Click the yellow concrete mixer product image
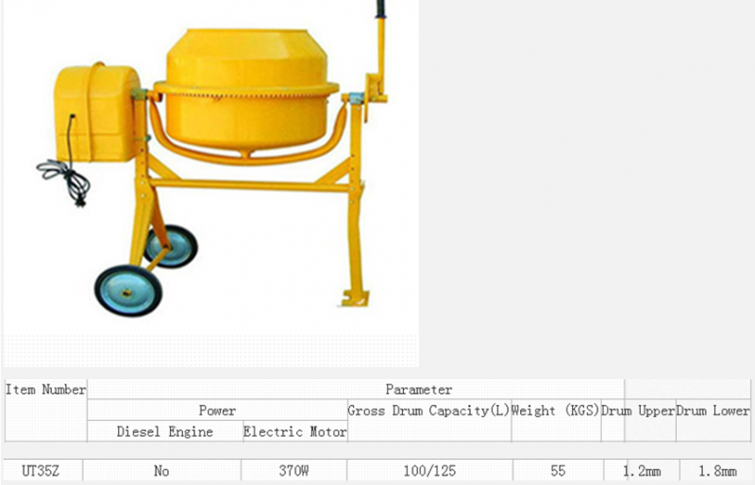The height and width of the screenshot is (485, 755). pos(210,183)
